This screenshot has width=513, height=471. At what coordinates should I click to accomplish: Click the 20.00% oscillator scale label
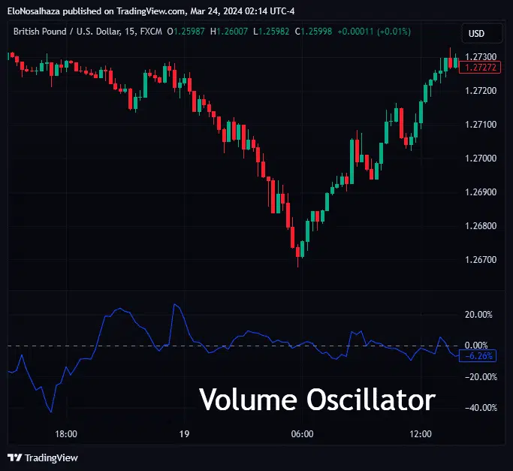[478, 315]
